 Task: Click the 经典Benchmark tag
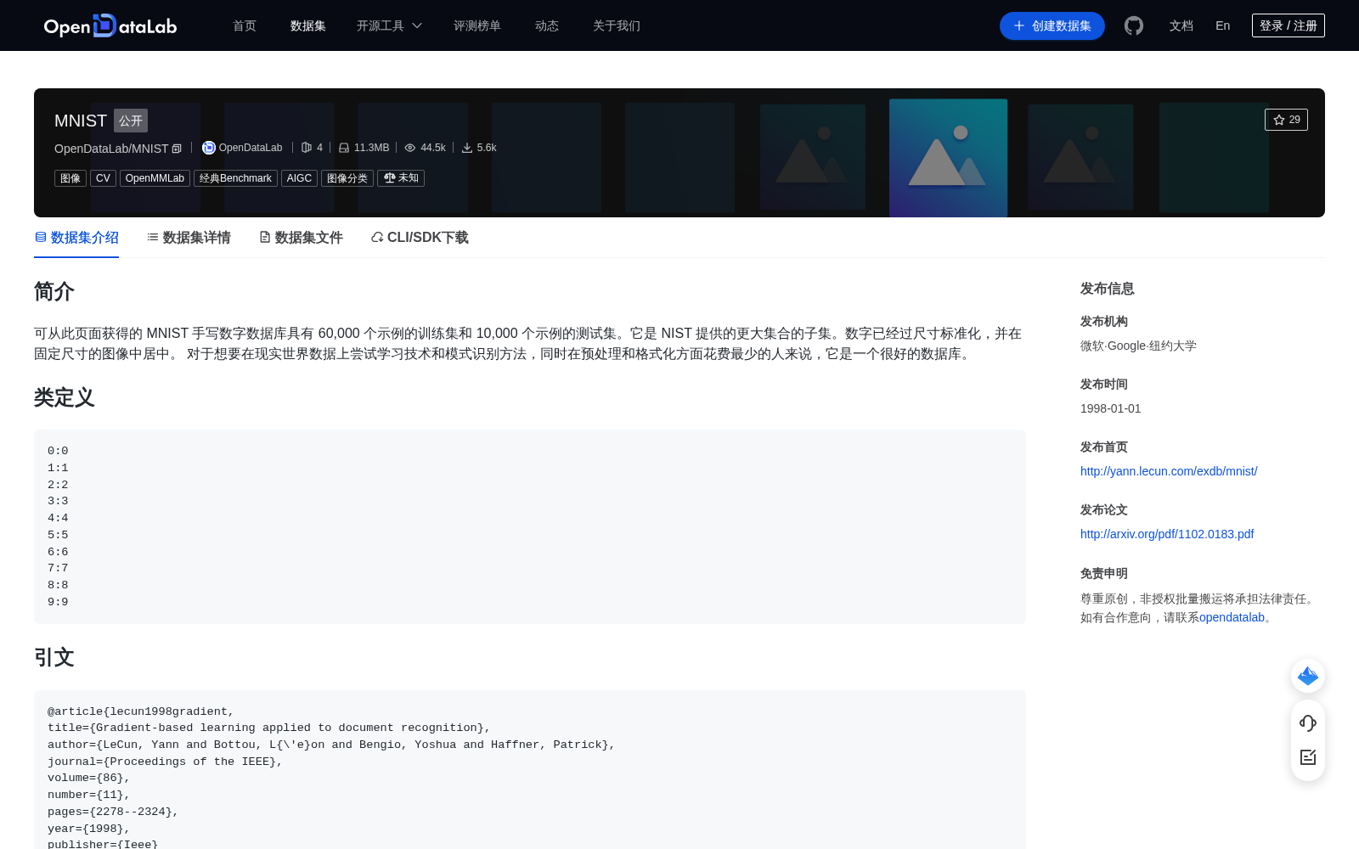[235, 178]
